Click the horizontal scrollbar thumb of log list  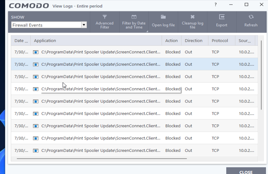(102, 159)
